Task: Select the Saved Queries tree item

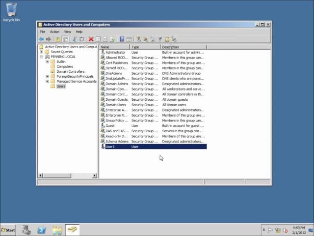Action: pos(61,52)
